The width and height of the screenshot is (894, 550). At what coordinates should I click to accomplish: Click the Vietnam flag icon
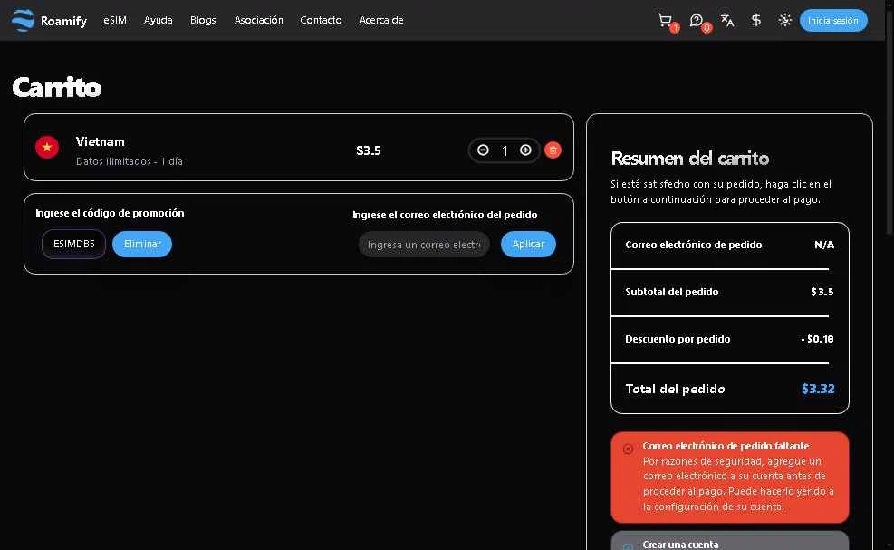tap(47, 147)
